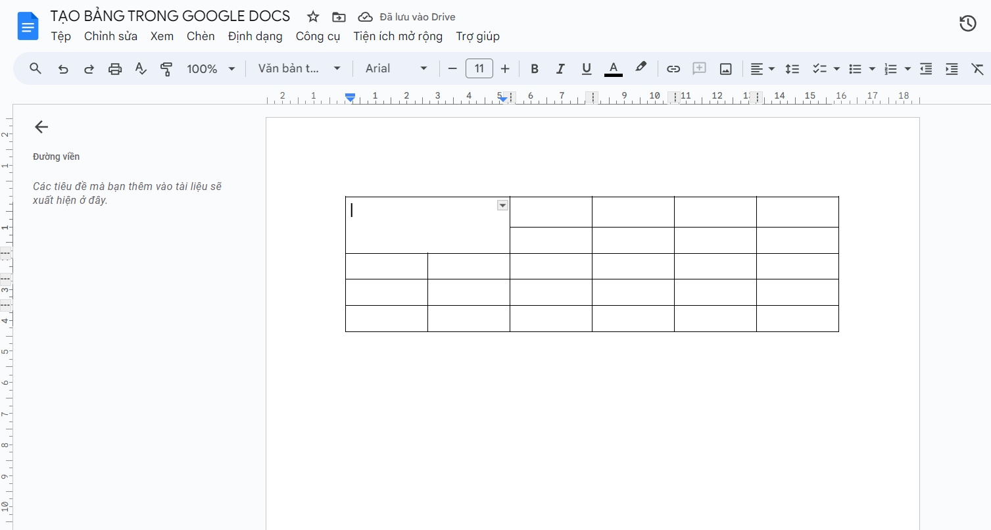Print the document
Viewport: 991px width, 530px height.
114,68
